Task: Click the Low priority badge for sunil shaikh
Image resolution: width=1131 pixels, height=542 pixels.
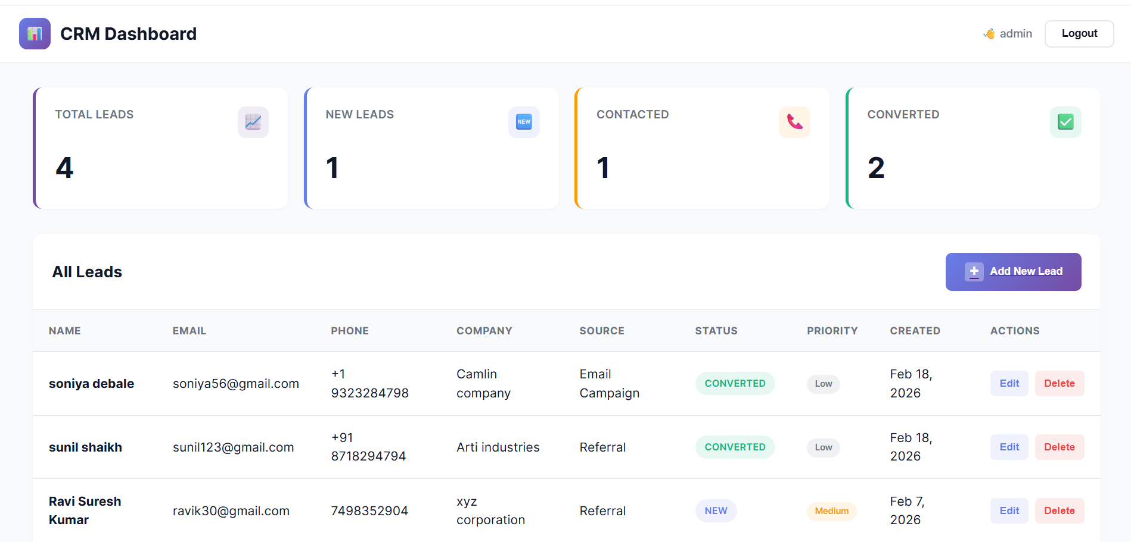Action: pos(823,447)
